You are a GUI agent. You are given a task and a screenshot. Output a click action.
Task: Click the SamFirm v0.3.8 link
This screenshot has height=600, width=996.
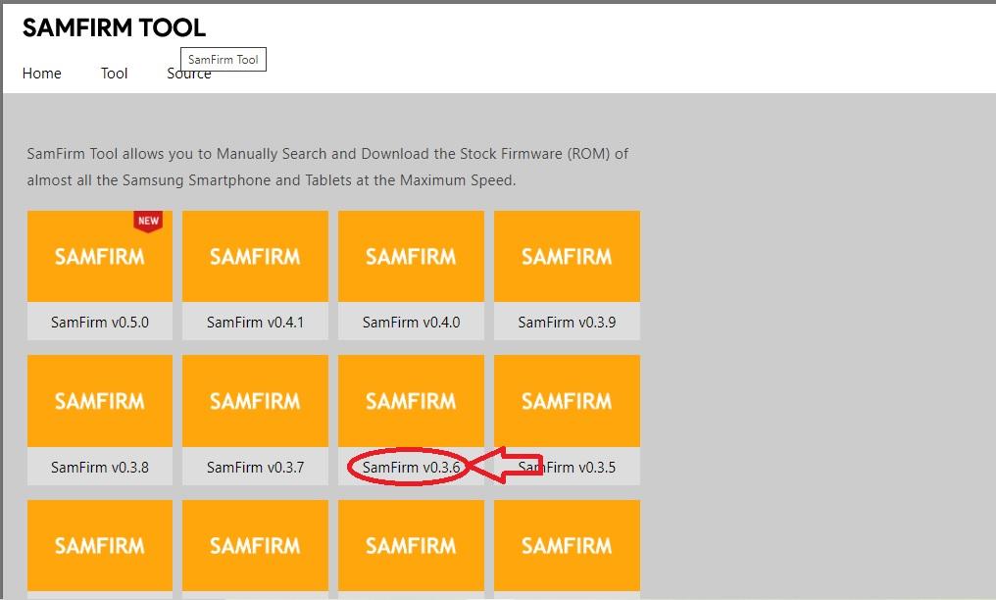[x=100, y=468]
